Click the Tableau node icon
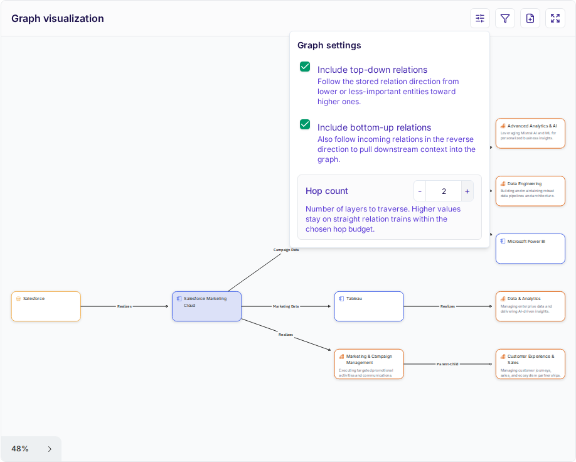Viewport: 576px width, 462px height. tap(341, 299)
